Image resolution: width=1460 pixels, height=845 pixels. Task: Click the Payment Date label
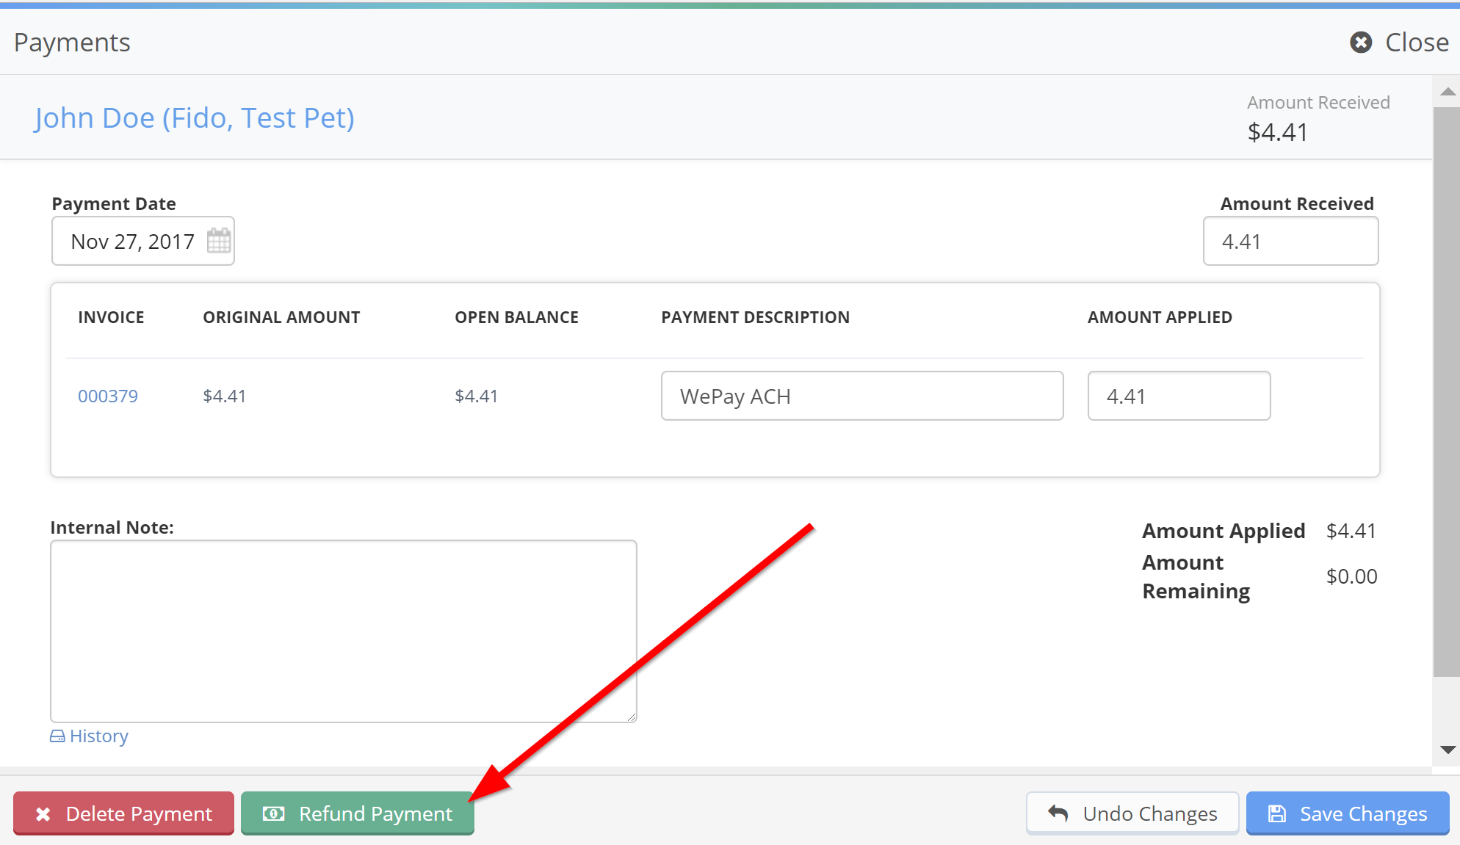coord(114,203)
